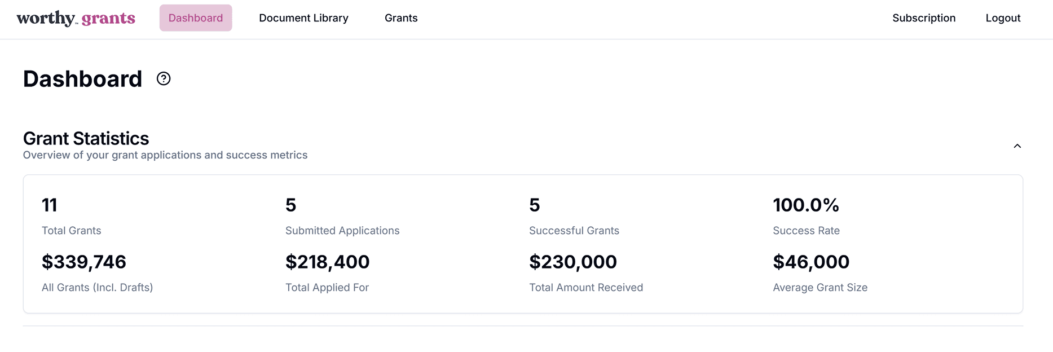Click the $230,000 total received amount
Screen dimensions: 1053x352
573,262
